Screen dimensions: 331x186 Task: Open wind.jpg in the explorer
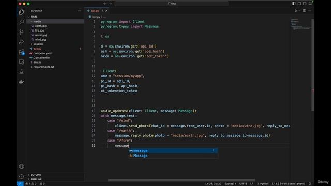click(x=40, y=40)
